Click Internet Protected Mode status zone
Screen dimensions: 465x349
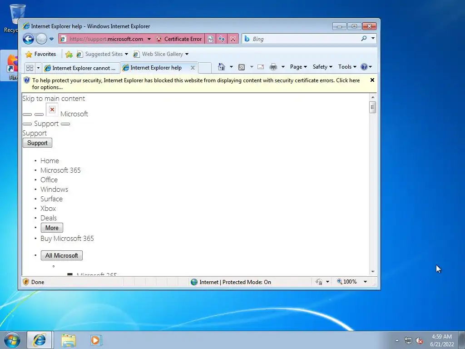coord(231,282)
